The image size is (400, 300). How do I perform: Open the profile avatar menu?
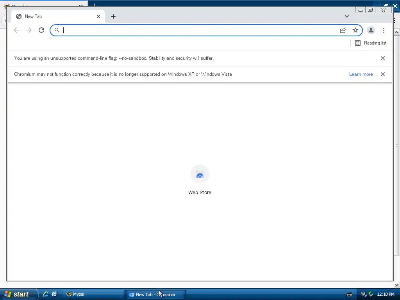(x=371, y=30)
